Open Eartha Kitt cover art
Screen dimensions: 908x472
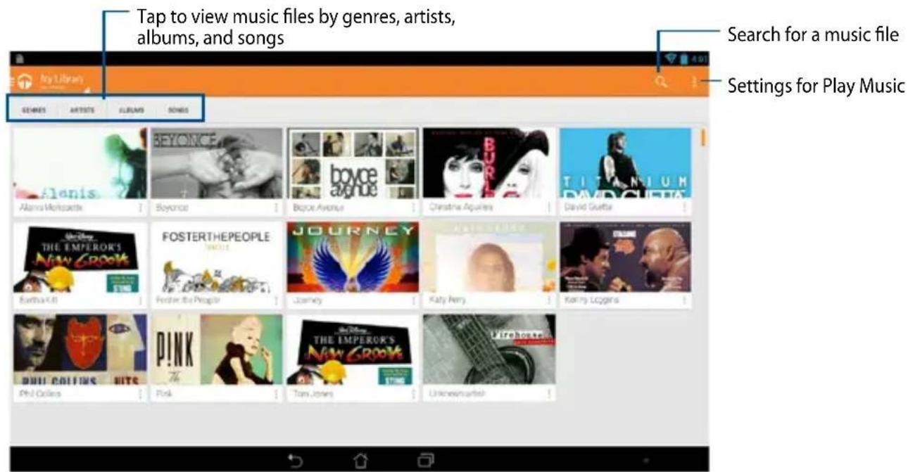[x=80, y=257]
